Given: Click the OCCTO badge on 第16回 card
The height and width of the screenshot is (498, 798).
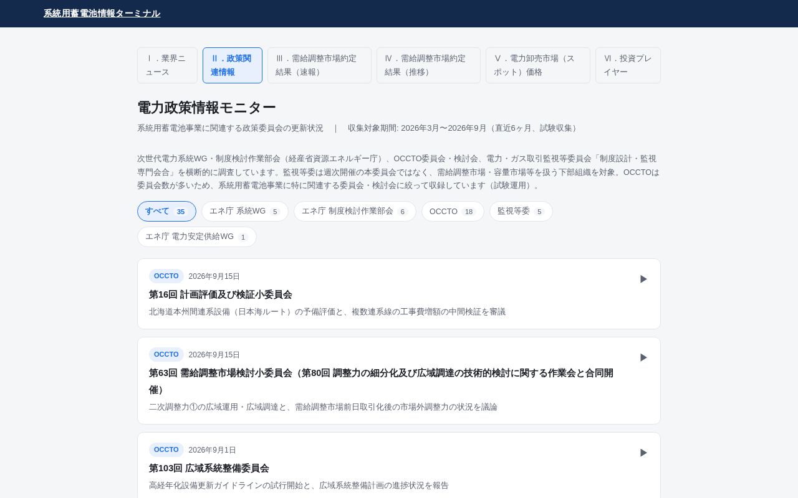Looking at the screenshot, I should (x=166, y=276).
